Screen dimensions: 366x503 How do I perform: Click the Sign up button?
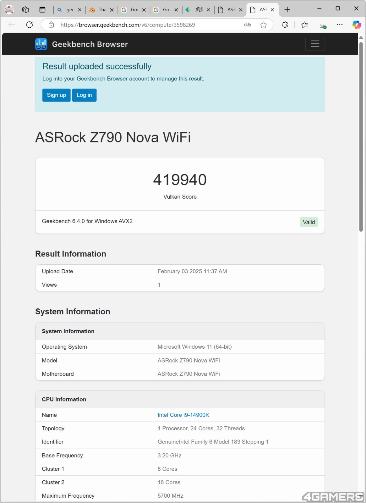coord(57,95)
